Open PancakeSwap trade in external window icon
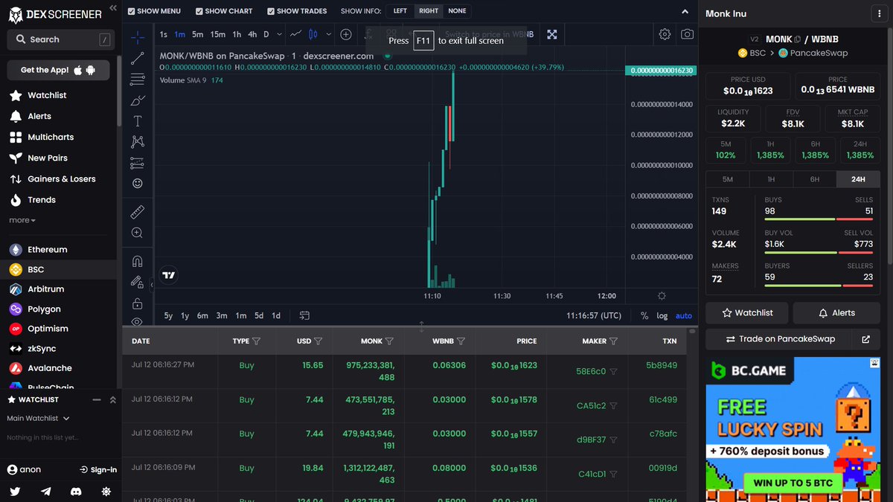Screen dimensions: 893x502 [x=865, y=339]
